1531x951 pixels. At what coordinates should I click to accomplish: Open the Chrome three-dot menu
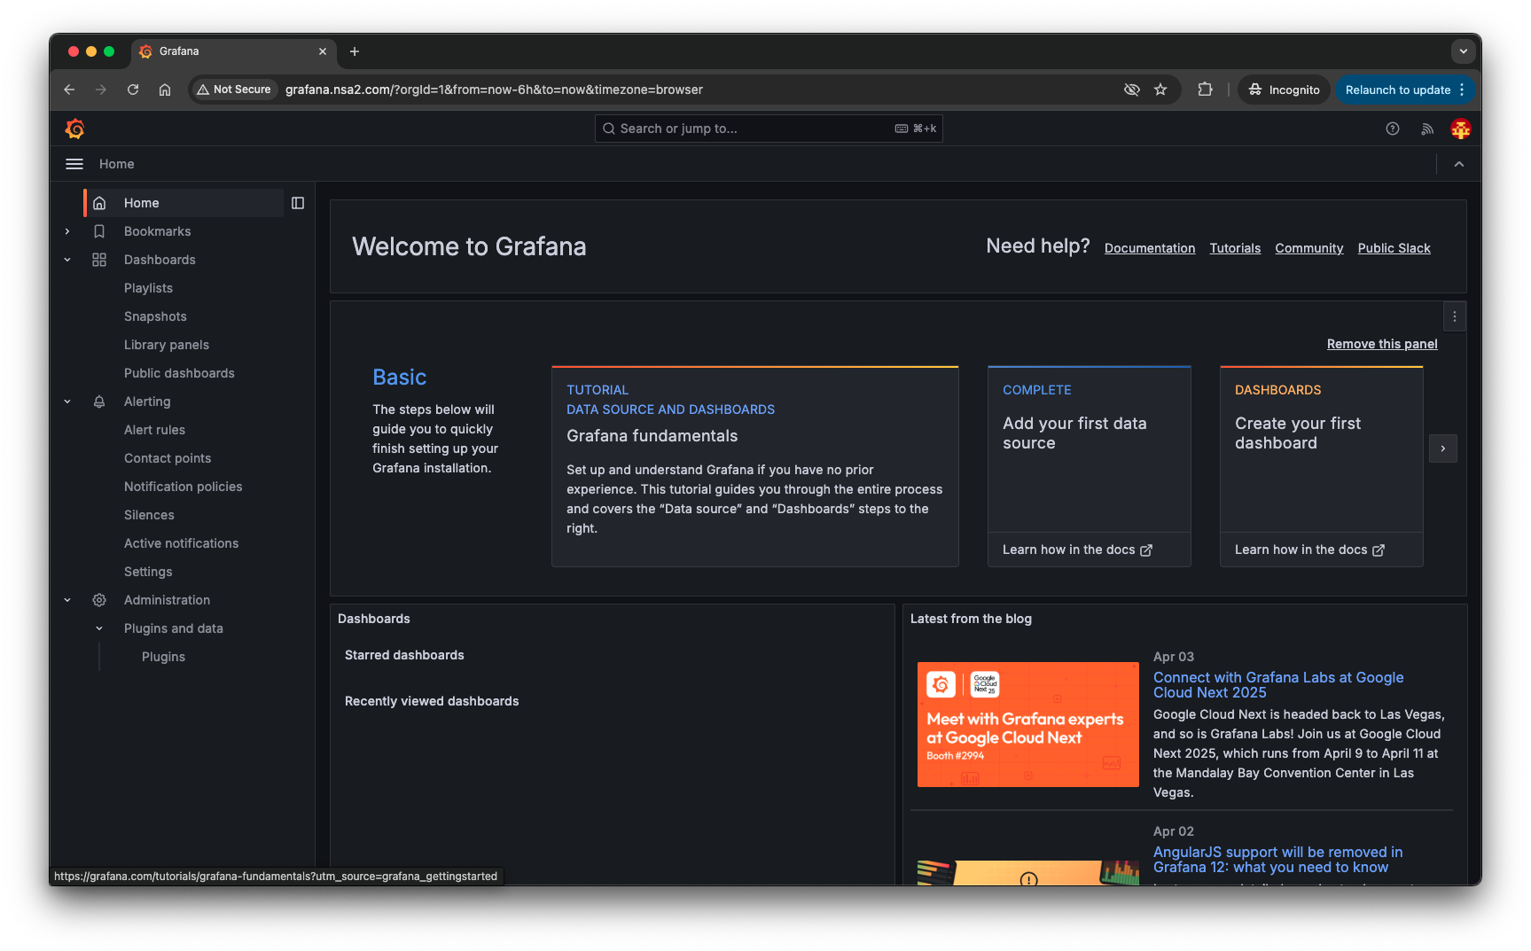[x=1463, y=90]
